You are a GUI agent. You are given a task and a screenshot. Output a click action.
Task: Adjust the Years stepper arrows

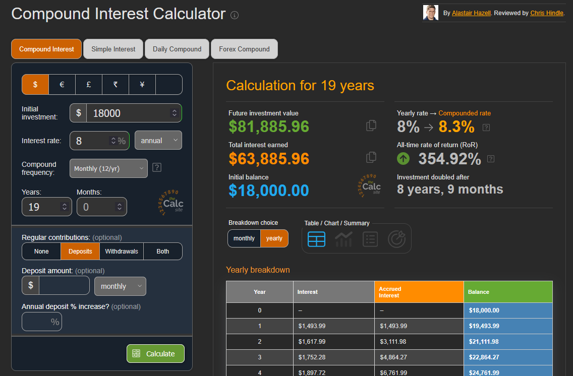click(65, 207)
